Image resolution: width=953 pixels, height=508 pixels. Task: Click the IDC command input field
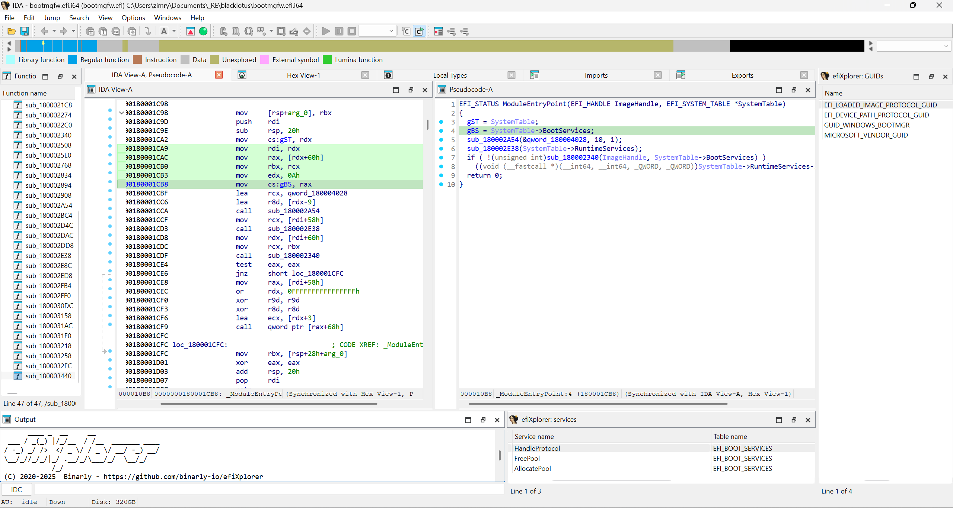268,489
